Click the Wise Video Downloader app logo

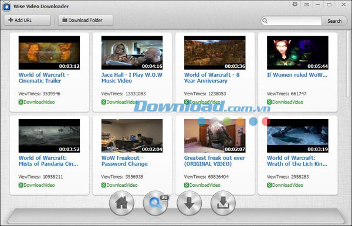pyautogui.click(x=6, y=6)
